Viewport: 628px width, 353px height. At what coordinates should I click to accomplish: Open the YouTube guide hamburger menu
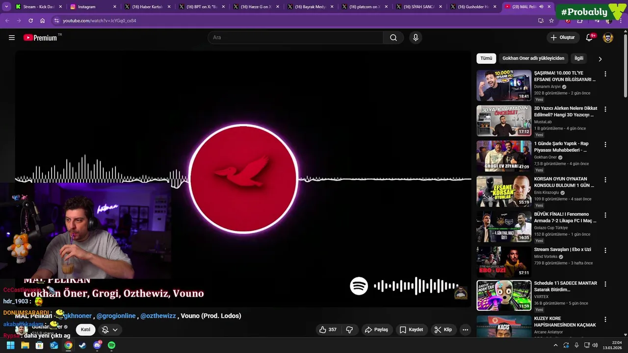12,38
